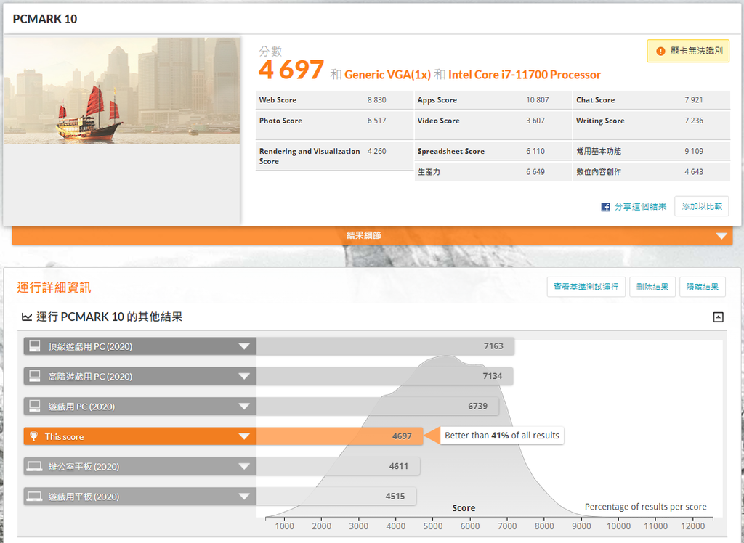Screen dimensions: 744x543
Task: Click the 4611 score bar
Action: (x=339, y=467)
